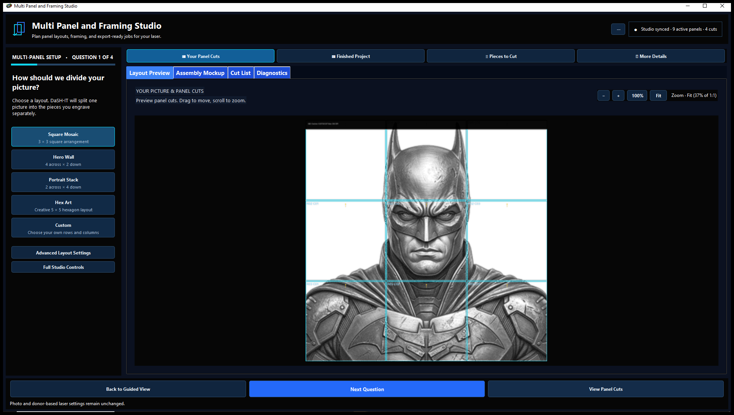The image size is (734, 415).
Task: Click the zoom Fit 37% readout text
Action: point(694,95)
